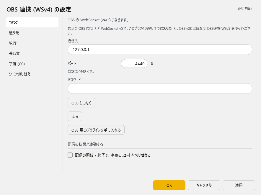The width and height of the screenshot is (261, 195).
Task: Go to 字幕 (CC) settings
Action: click(x=32, y=64)
